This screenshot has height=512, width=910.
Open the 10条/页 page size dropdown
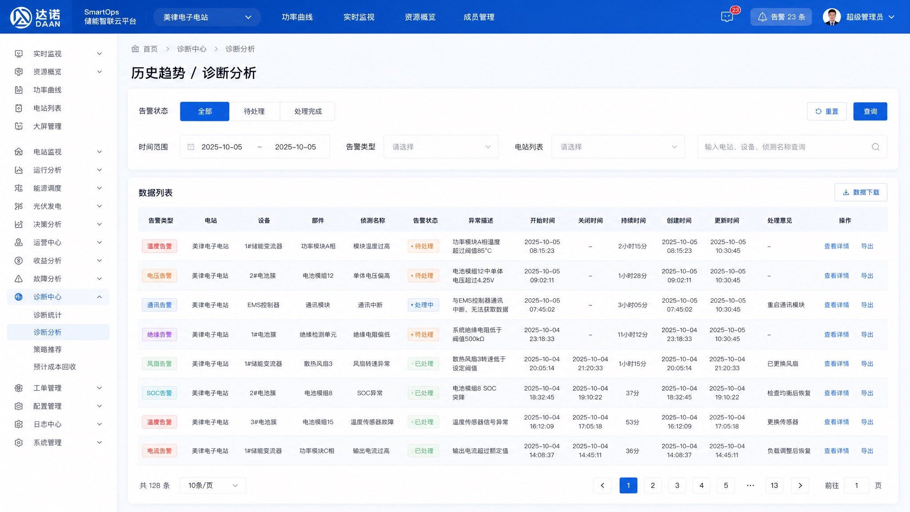(x=213, y=485)
